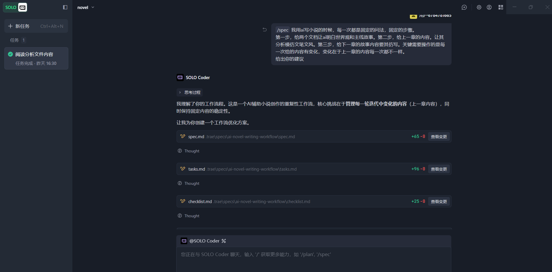View changes for spec.md
This screenshot has height=272, width=552.
click(439, 137)
